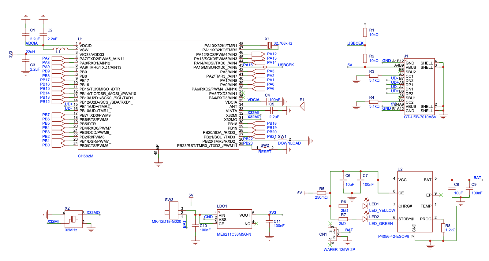Click the X1 32.768kHz crystal symbol
This screenshot has height=261, width=489.
click(269, 45)
